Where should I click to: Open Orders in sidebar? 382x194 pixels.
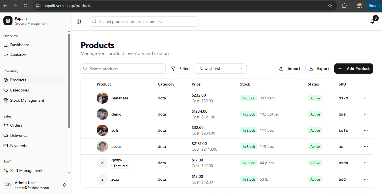(33, 125)
